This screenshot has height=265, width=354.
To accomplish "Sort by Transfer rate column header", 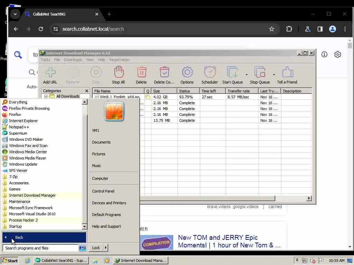I will point(242,91).
